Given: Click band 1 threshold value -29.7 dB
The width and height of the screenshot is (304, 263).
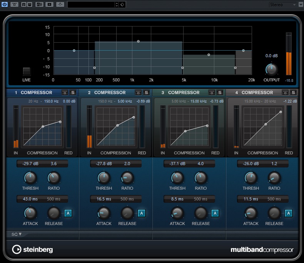Looking at the screenshot, I should pos(31,164).
